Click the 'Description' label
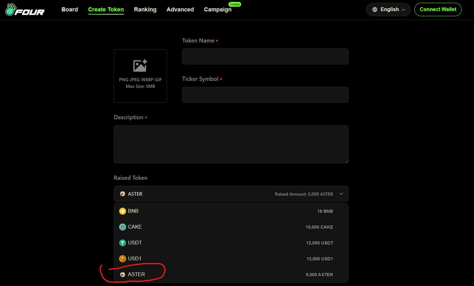Screen dimensions: 474x286 (128, 117)
